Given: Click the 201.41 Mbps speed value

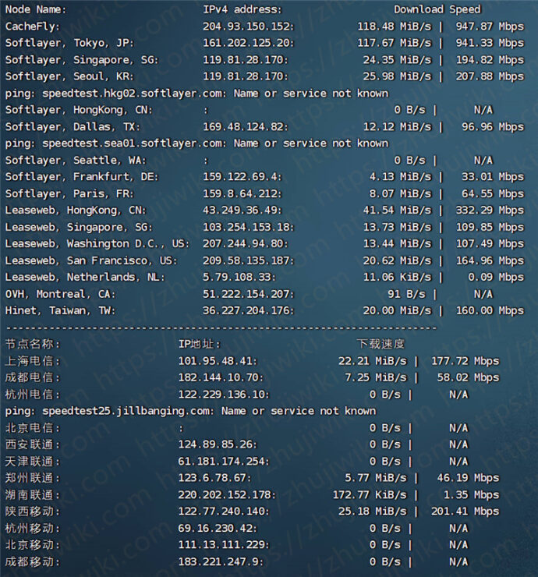Looking at the screenshot, I should point(465,512).
